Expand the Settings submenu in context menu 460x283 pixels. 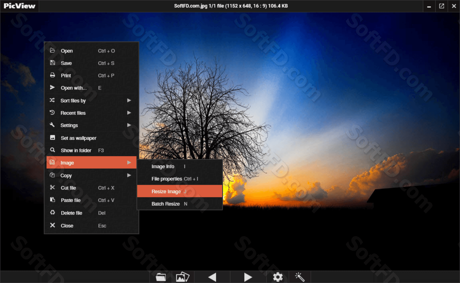[x=91, y=125]
